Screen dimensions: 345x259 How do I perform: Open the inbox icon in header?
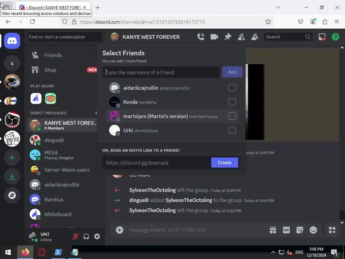[x=322, y=37]
